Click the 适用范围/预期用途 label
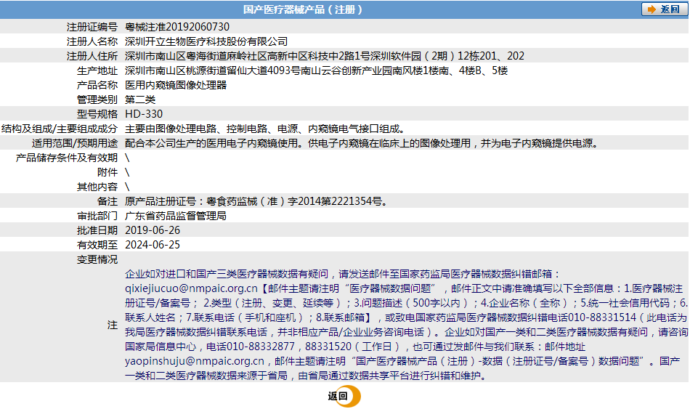The image size is (690, 409). click(x=74, y=143)
